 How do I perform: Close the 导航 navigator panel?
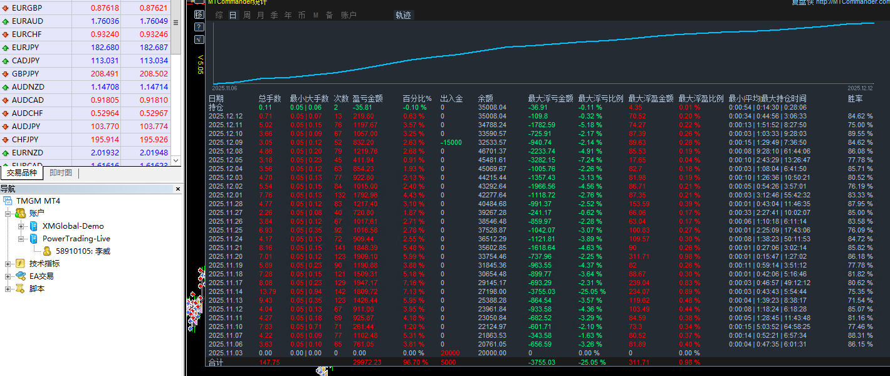pyautogui.click(x=177, y=189)
